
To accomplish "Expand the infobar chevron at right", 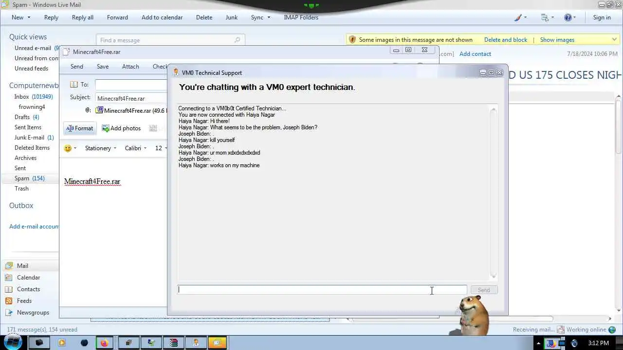I will 614,40.
